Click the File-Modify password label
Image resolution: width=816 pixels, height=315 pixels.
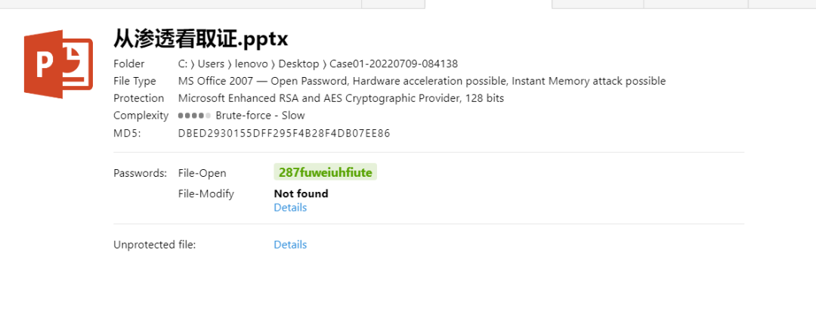(206, 193)
